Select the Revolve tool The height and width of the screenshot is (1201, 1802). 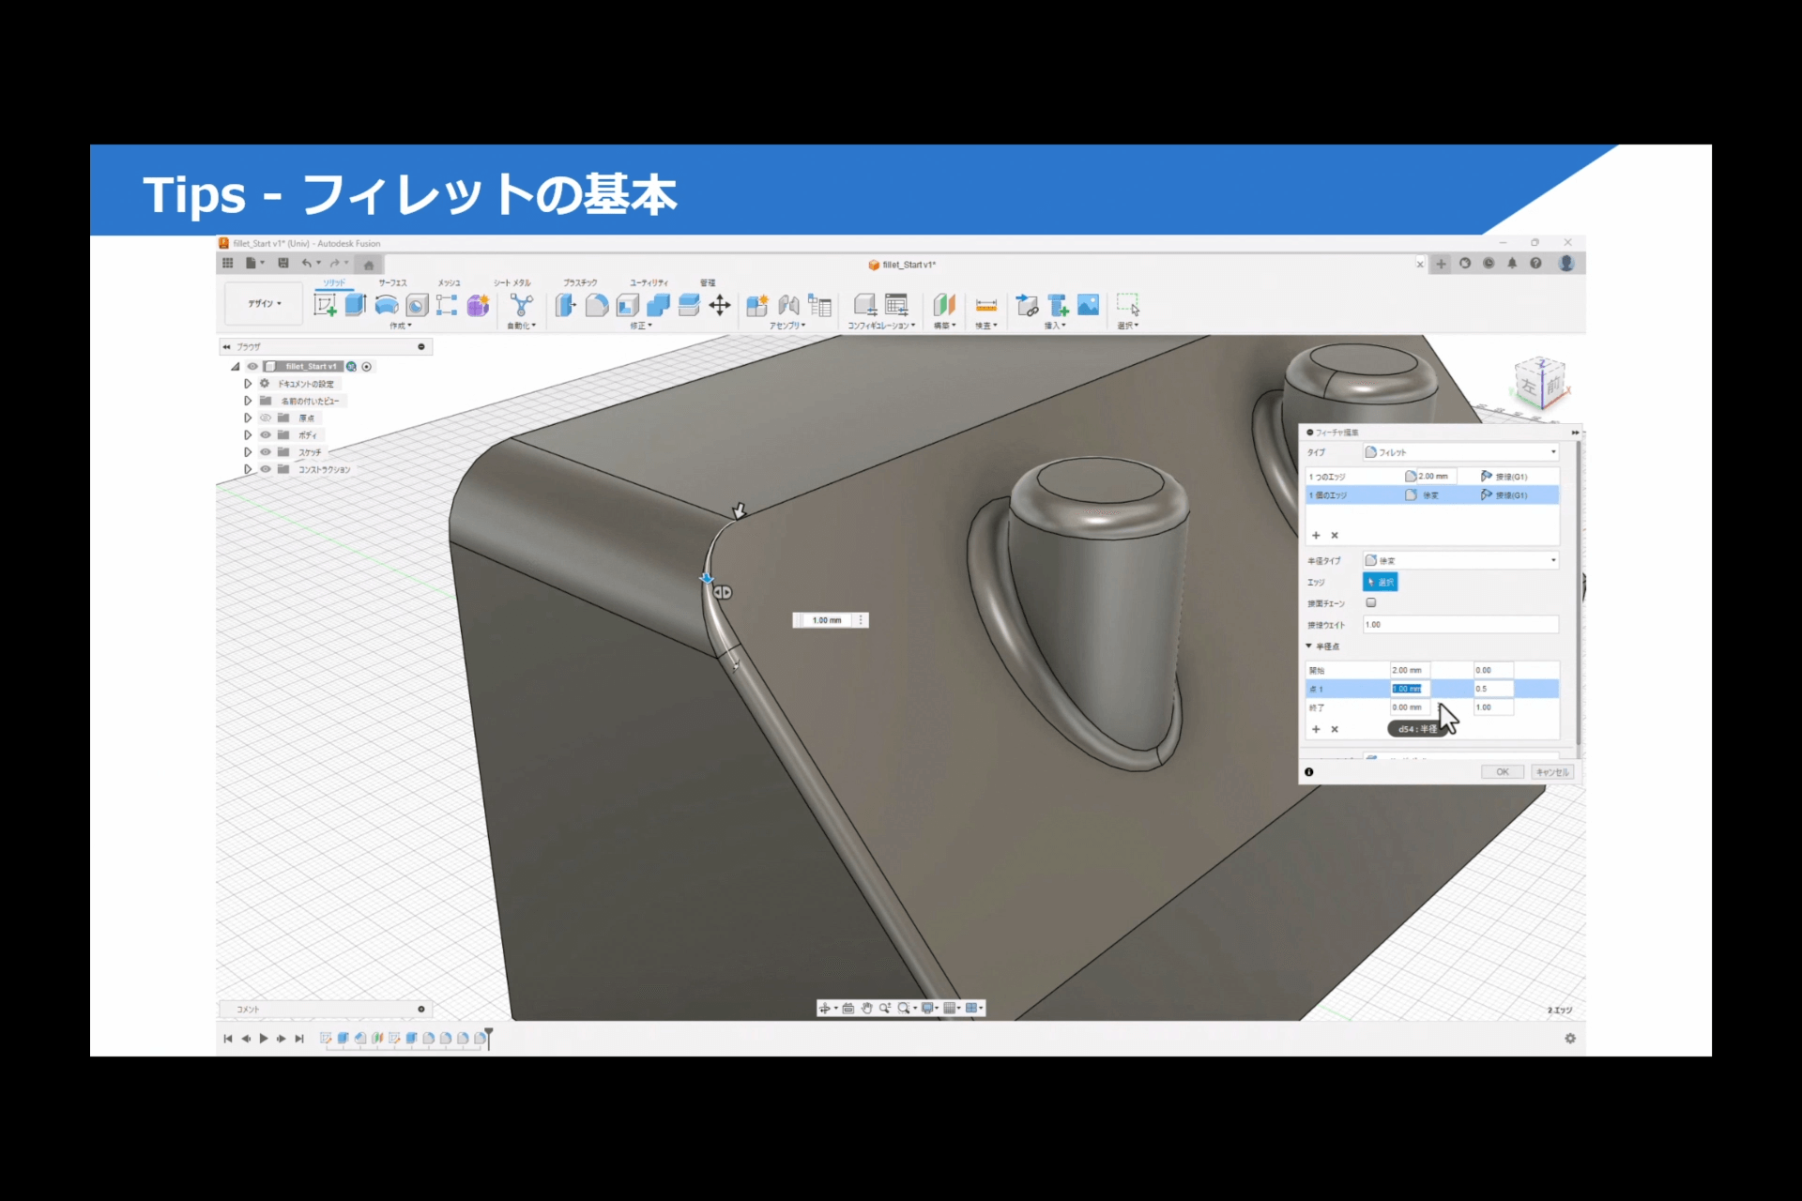click(x=387, y=305)
